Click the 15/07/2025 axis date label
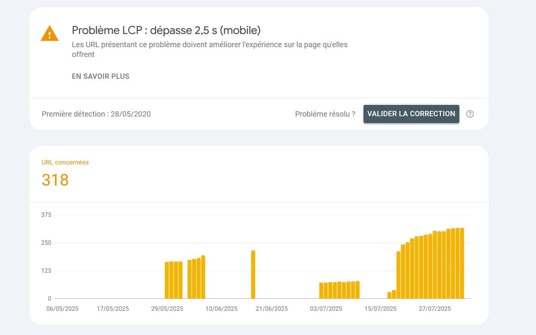Viewport: 536px width, 335px height. click(x=380, y=309)
